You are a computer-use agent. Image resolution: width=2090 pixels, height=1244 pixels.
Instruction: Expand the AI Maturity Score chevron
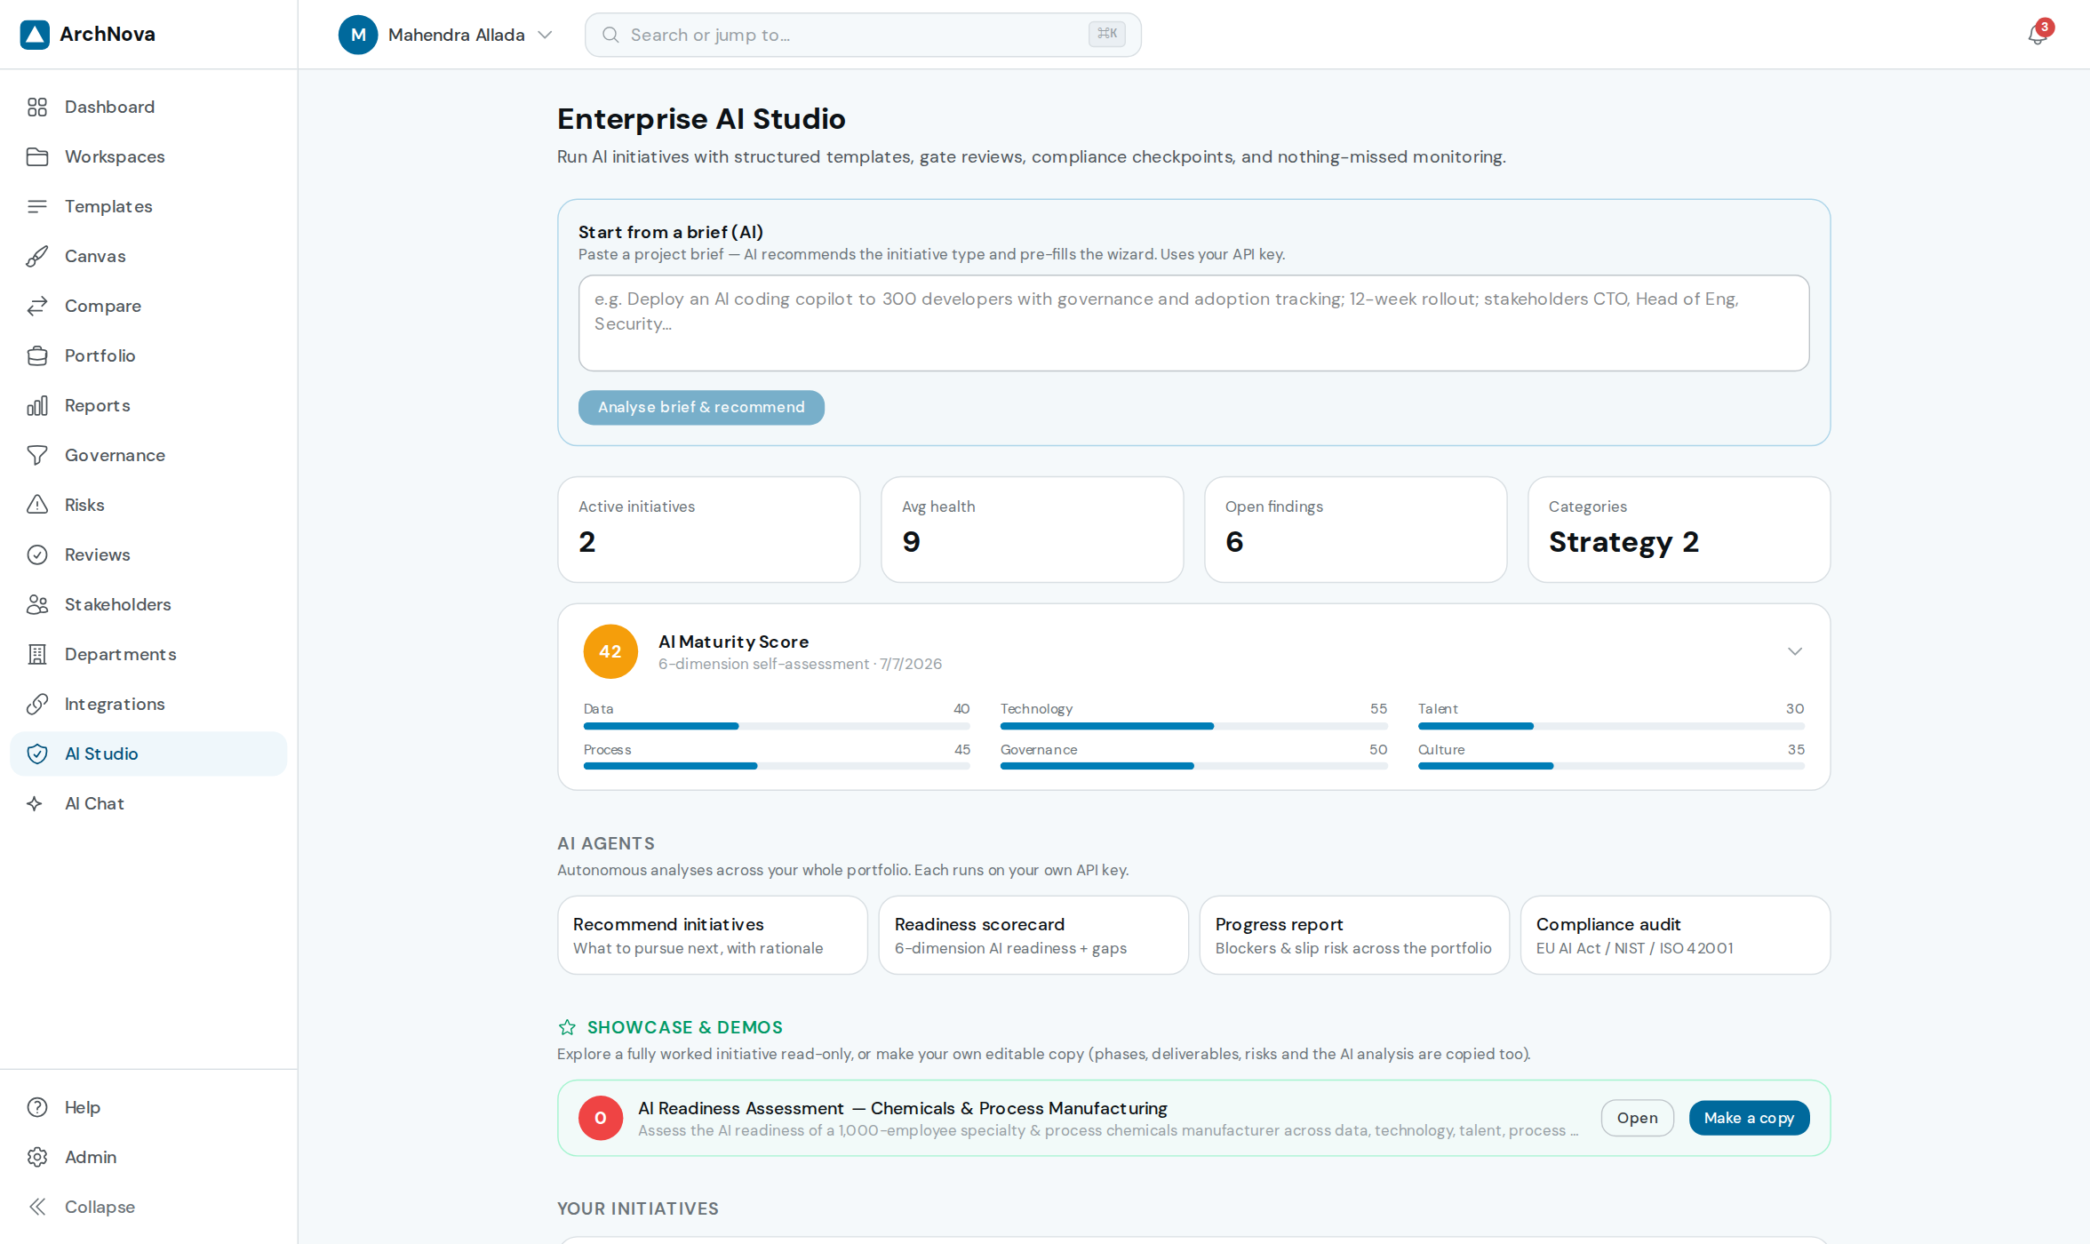(x=1795, y=651)
